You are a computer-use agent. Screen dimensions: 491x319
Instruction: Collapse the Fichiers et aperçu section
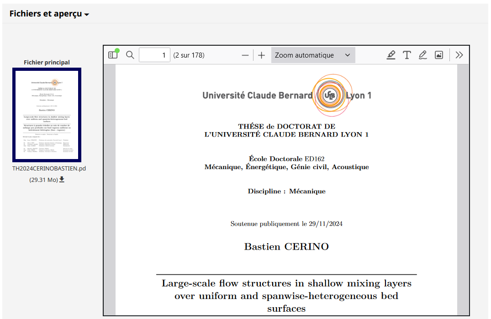(49, 14)
